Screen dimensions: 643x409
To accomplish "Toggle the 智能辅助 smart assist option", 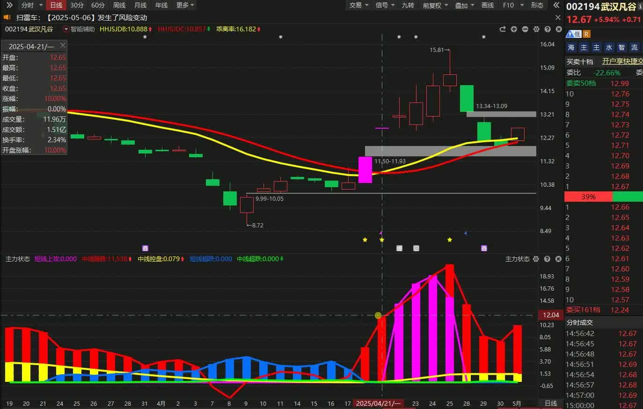I will pos(79,29).
